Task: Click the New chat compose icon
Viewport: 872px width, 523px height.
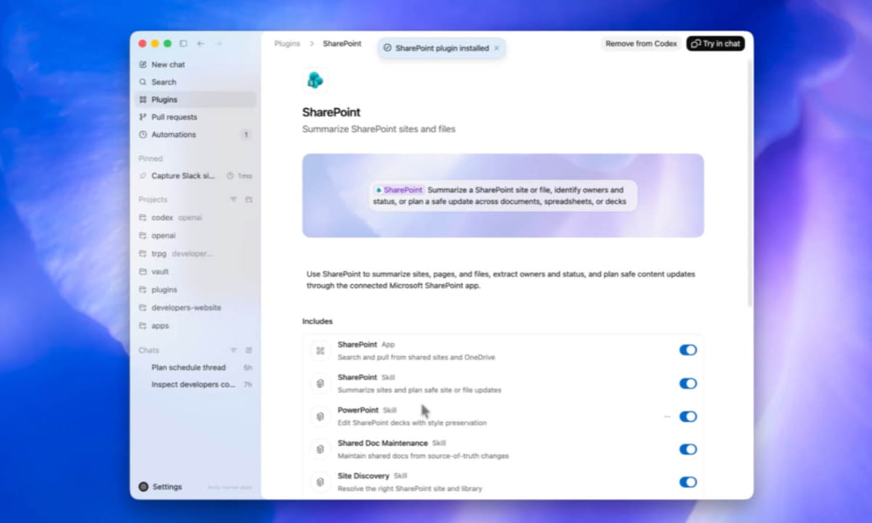Action: pos(143,65)
